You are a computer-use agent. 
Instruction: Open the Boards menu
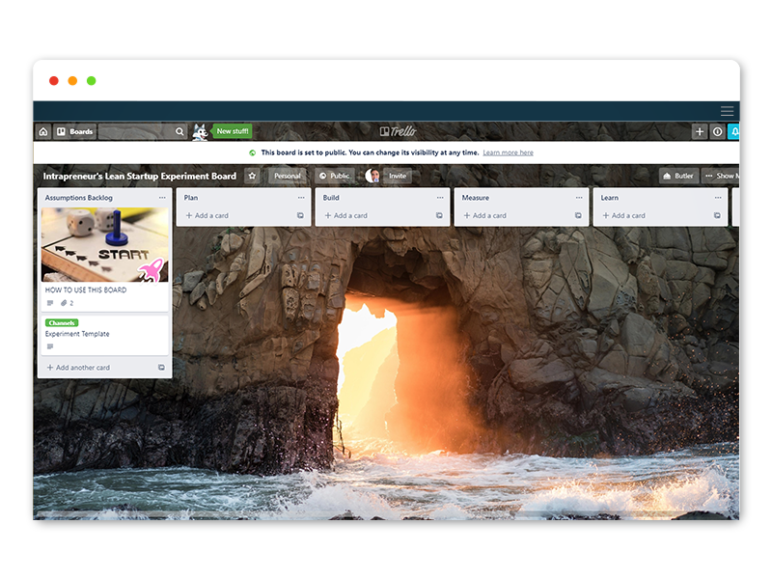point(74,131)
